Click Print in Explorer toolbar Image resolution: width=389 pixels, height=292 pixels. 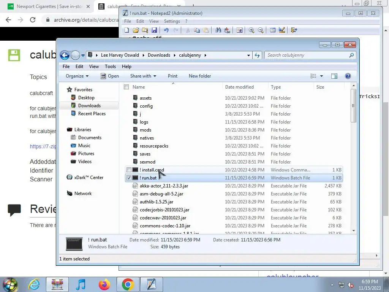point(172,76)
